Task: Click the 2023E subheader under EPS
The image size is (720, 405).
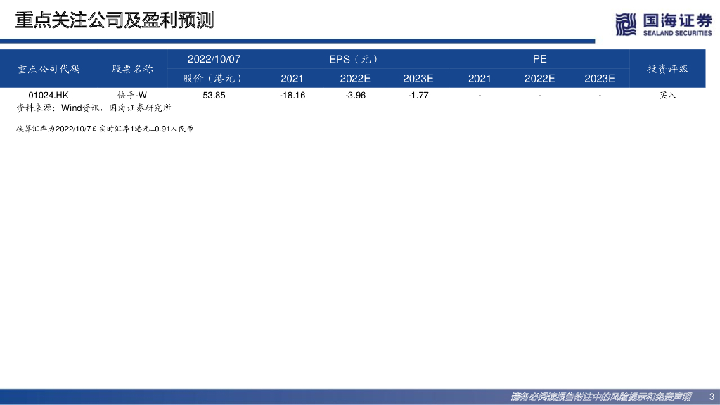Action: pyautogui.click(x=418, y=79)
